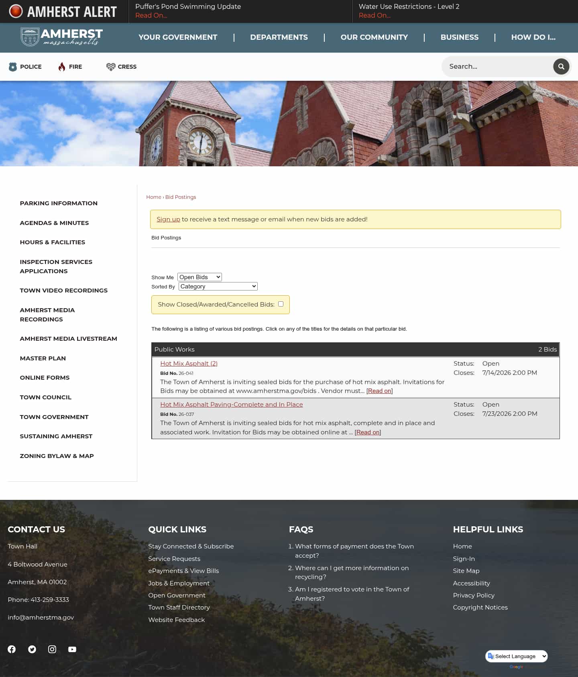Open the Sorted By Category dropdown

218,286
